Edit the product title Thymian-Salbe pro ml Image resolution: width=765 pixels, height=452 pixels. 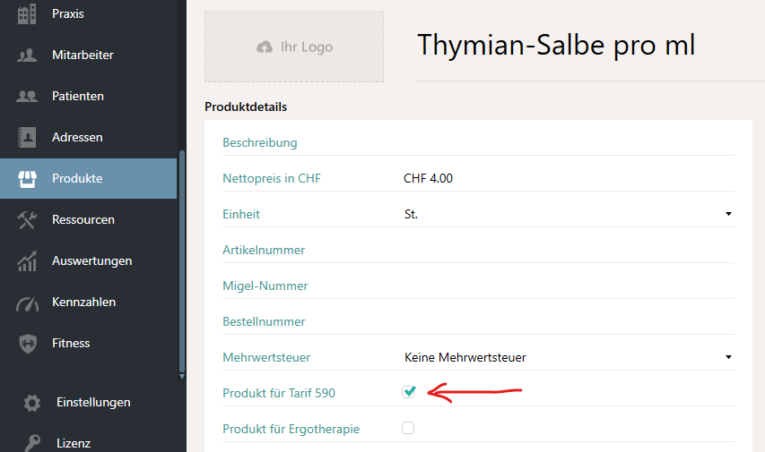[556, 46]
